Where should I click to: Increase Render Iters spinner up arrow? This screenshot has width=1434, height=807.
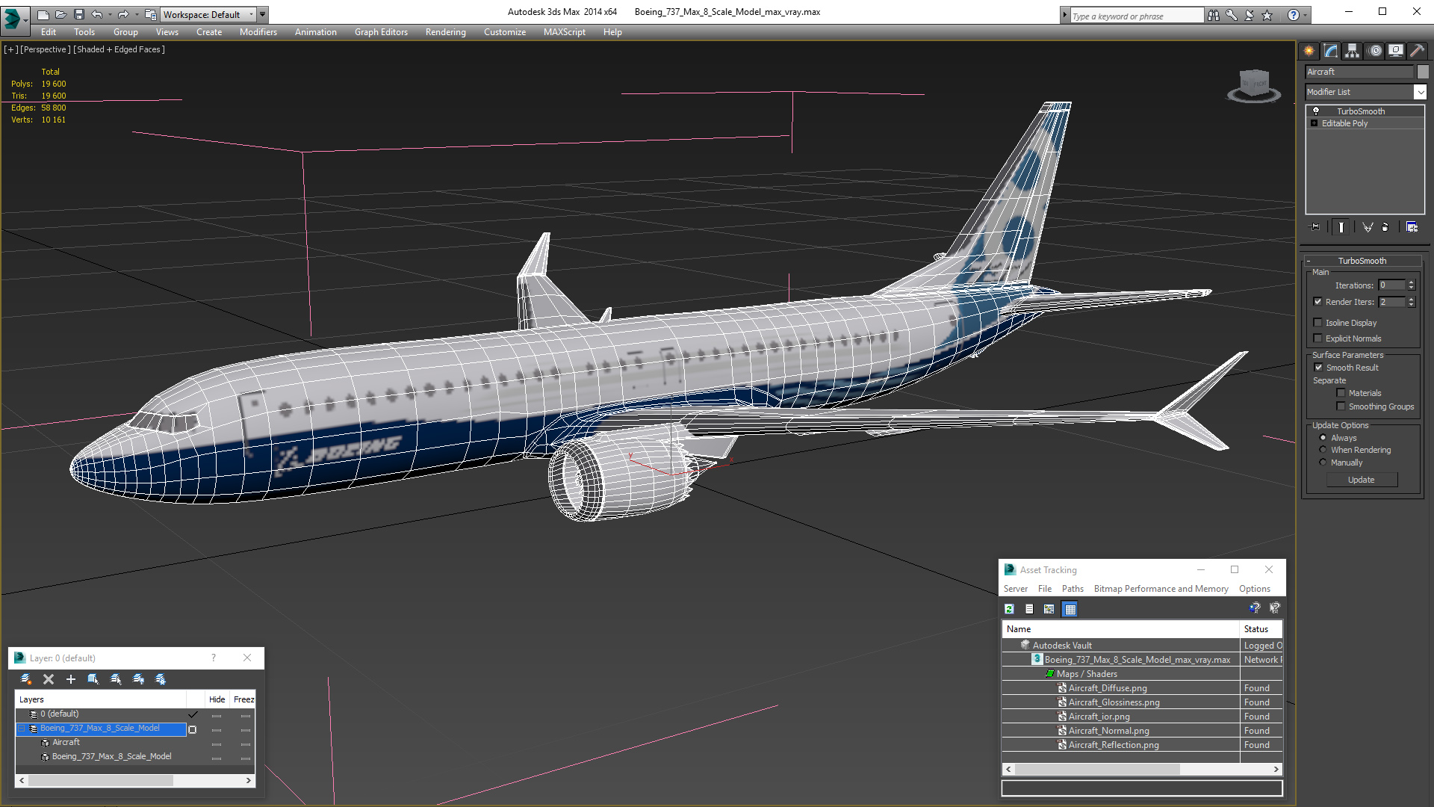click(1412, 299)
